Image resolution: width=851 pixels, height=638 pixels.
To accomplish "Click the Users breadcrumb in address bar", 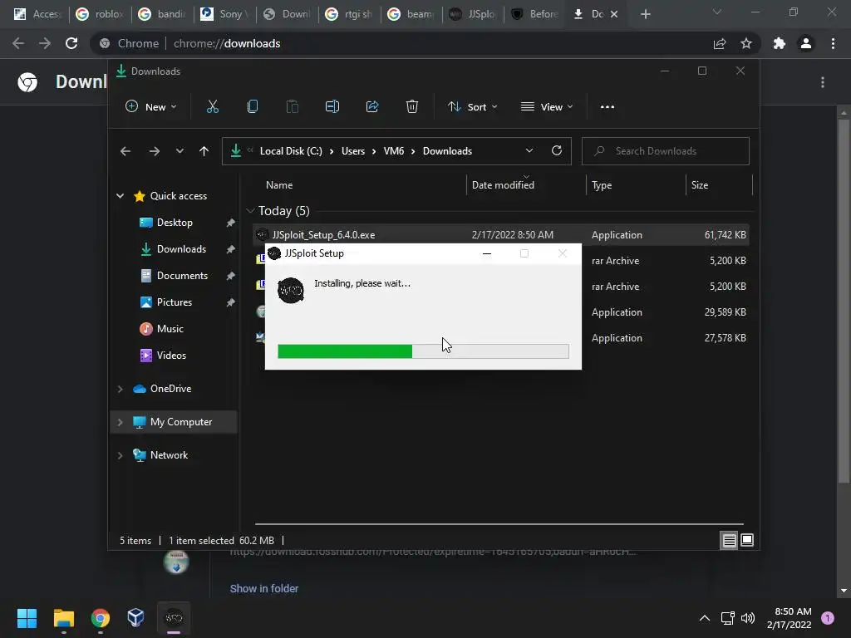I will (x=352, y=151).
